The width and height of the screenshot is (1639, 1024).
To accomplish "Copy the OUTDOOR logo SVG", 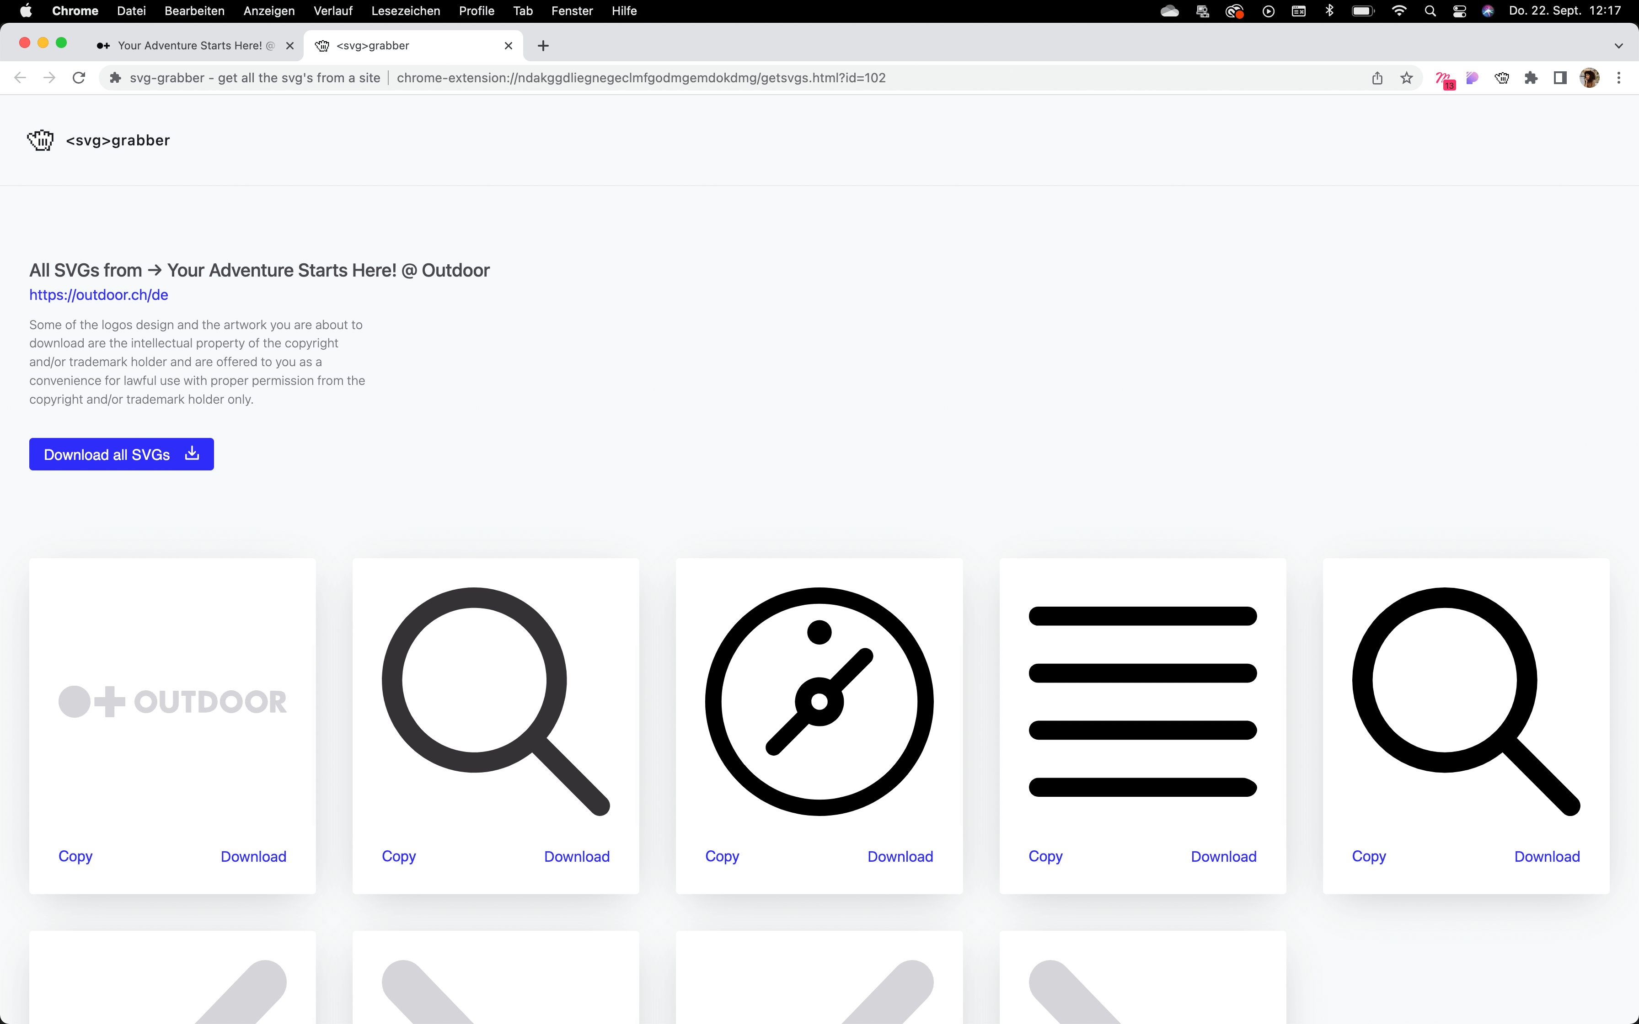I will (75, 856).
